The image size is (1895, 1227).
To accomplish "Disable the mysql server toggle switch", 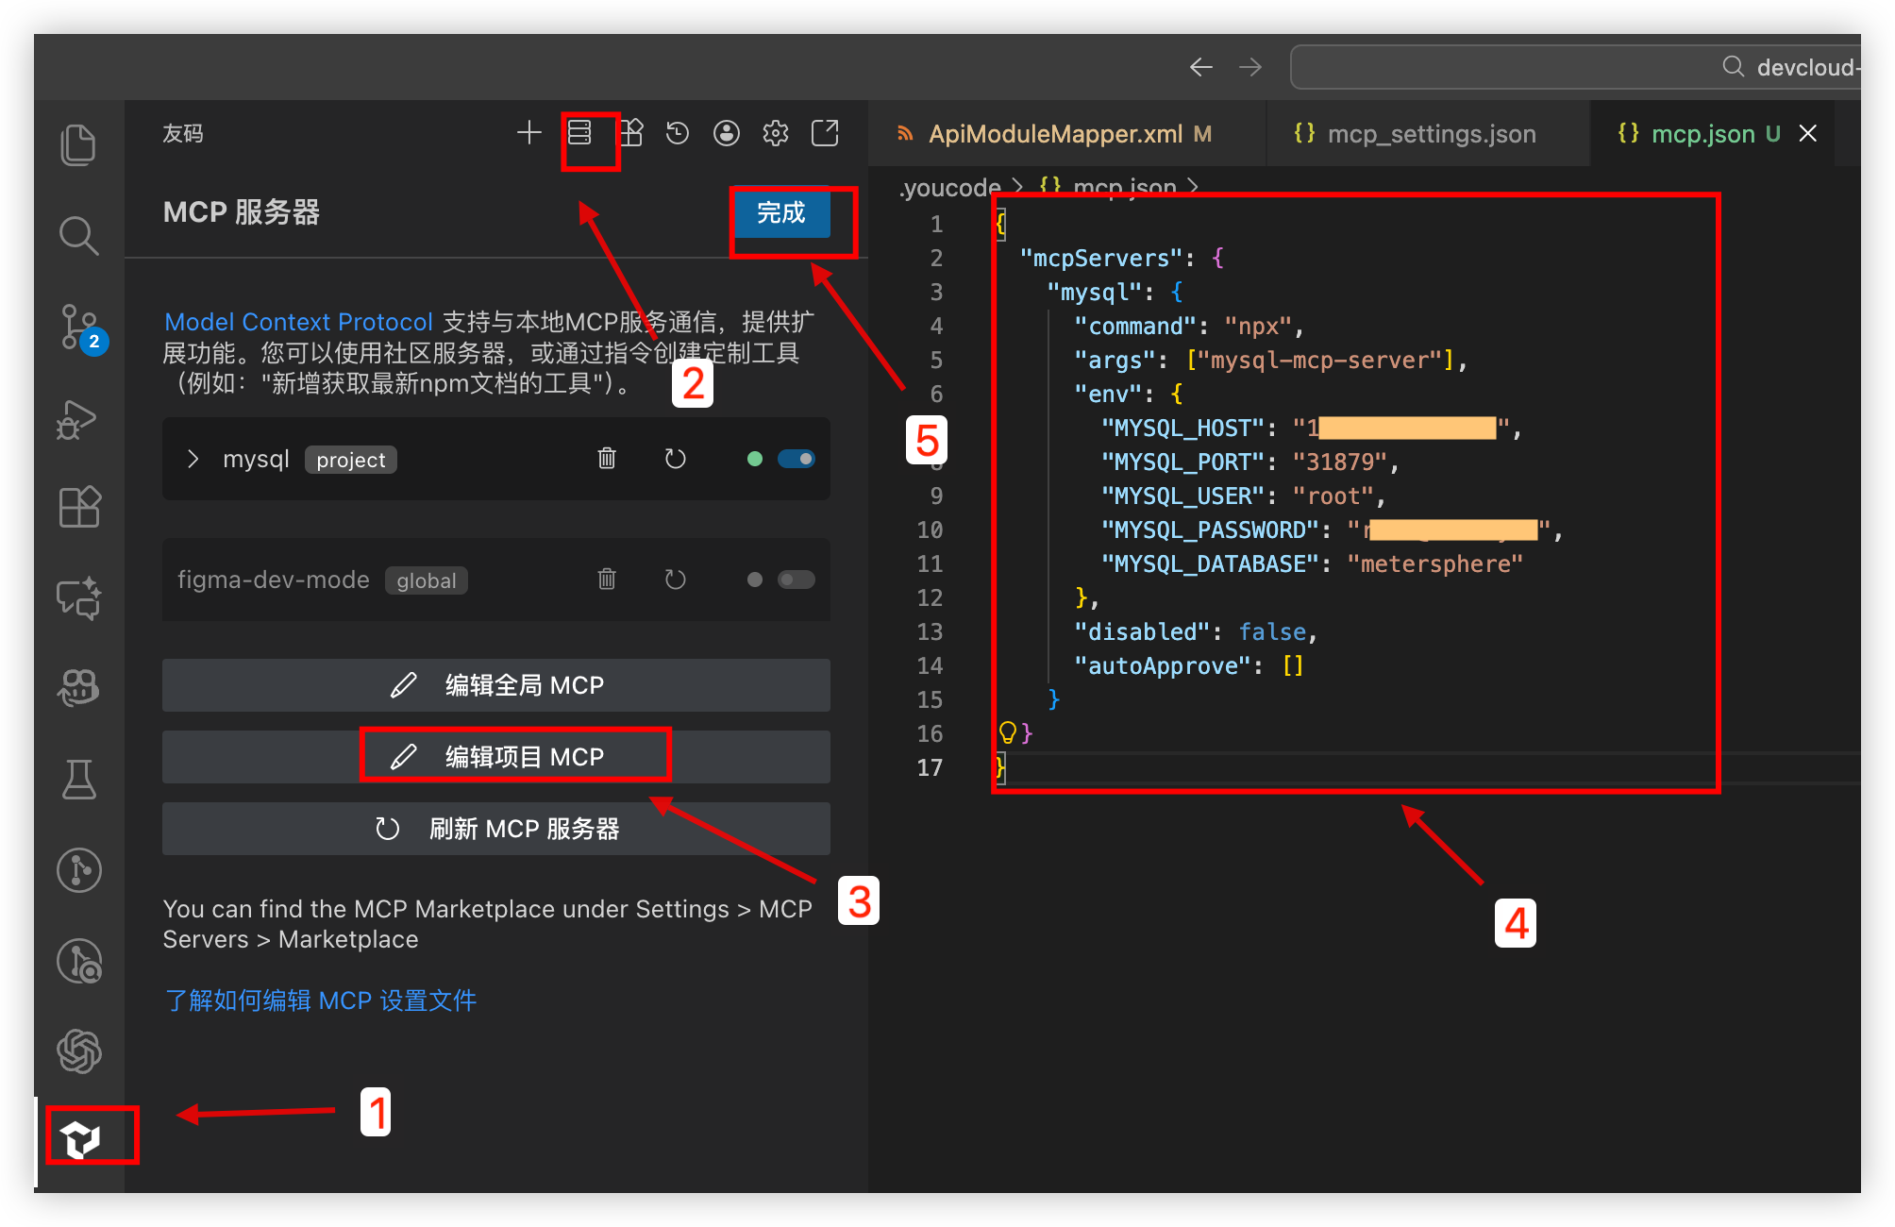I will tap(797, 459).
